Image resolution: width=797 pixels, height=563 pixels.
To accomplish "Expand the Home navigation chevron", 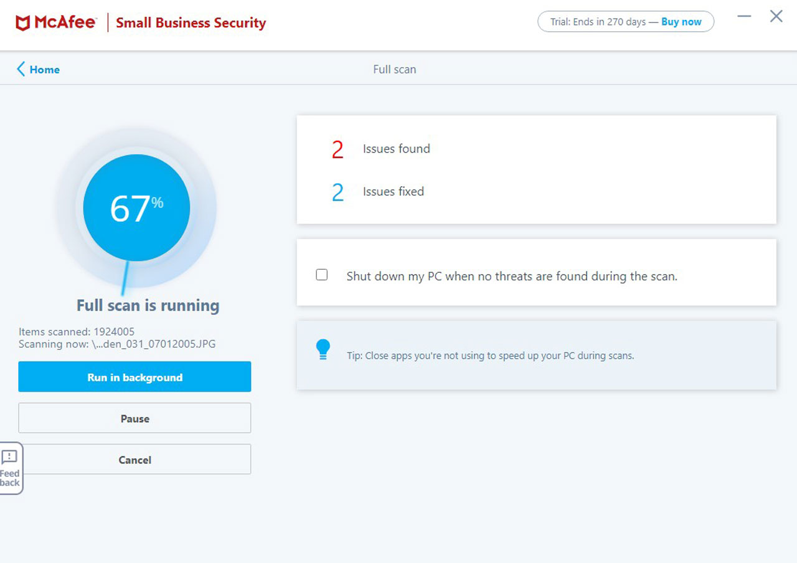I will 19,69.
